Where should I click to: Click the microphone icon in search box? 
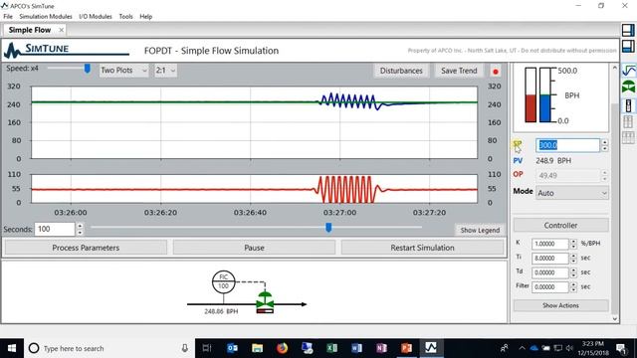click(184, 348)
